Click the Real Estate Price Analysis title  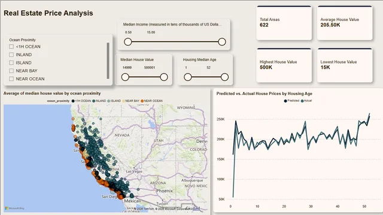48,13
